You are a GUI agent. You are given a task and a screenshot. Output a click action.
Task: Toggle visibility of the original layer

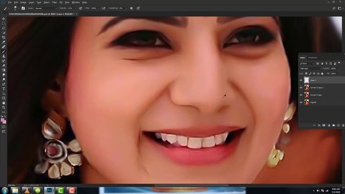click(x=301, y=102)
